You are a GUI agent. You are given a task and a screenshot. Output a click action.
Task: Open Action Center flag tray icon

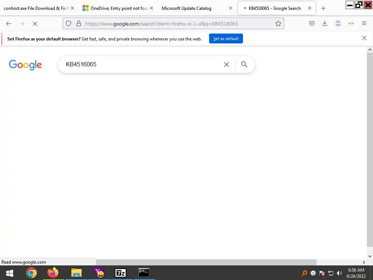[322, 273]
